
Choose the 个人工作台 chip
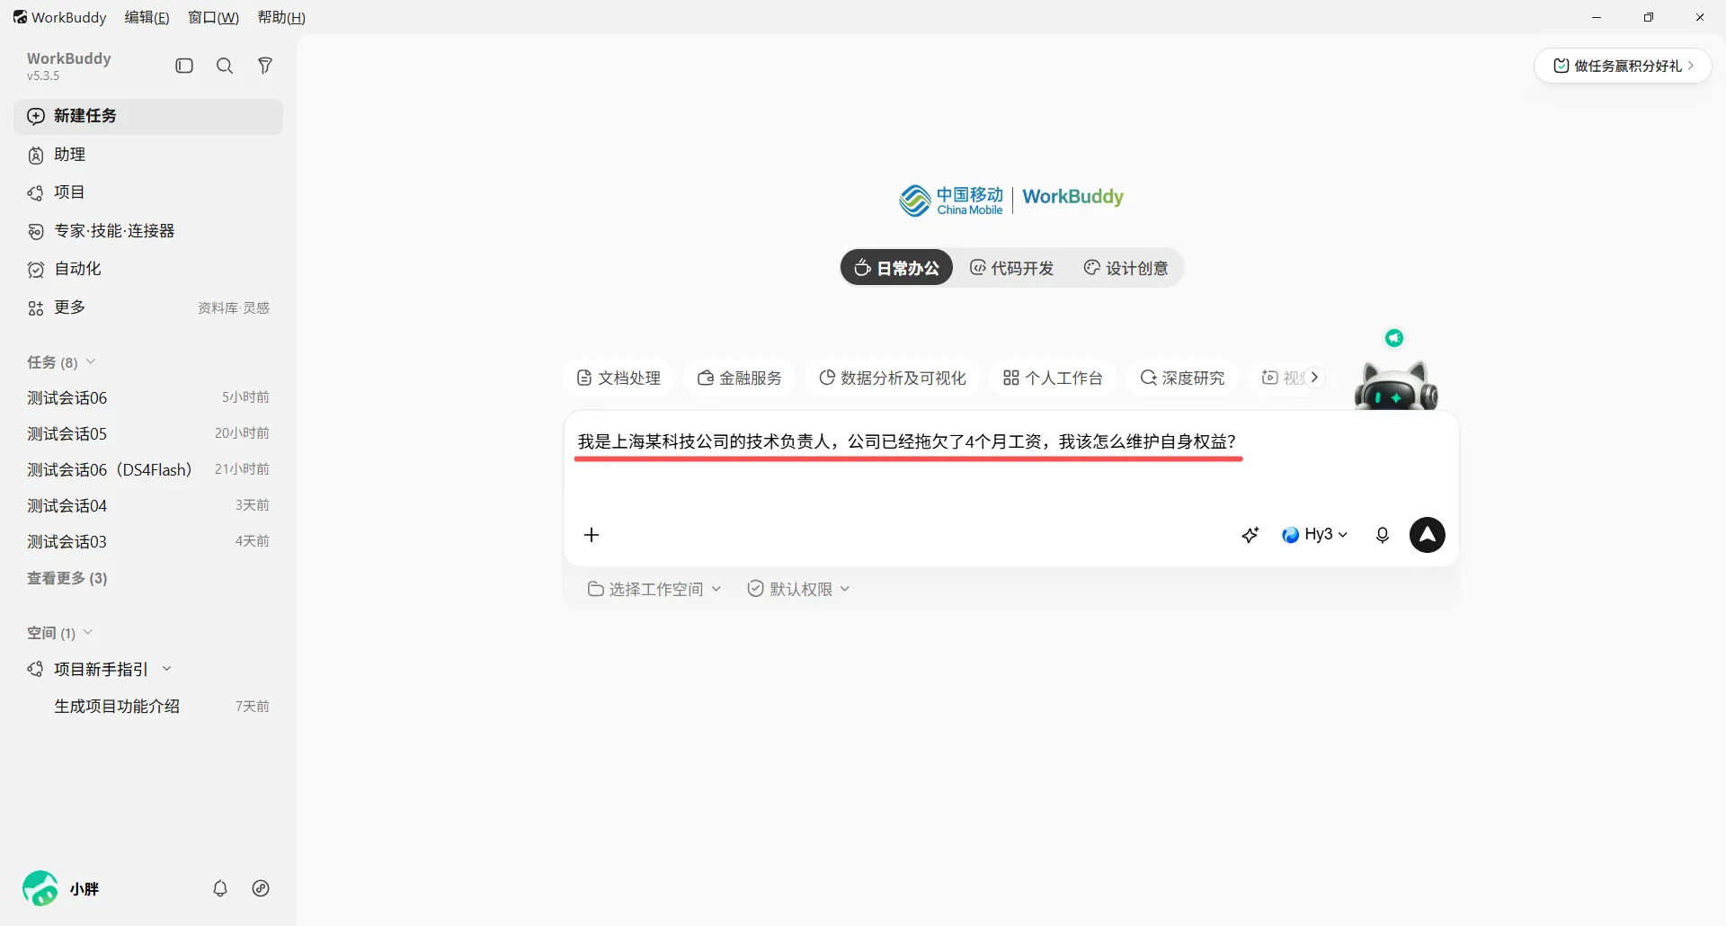1053,378
